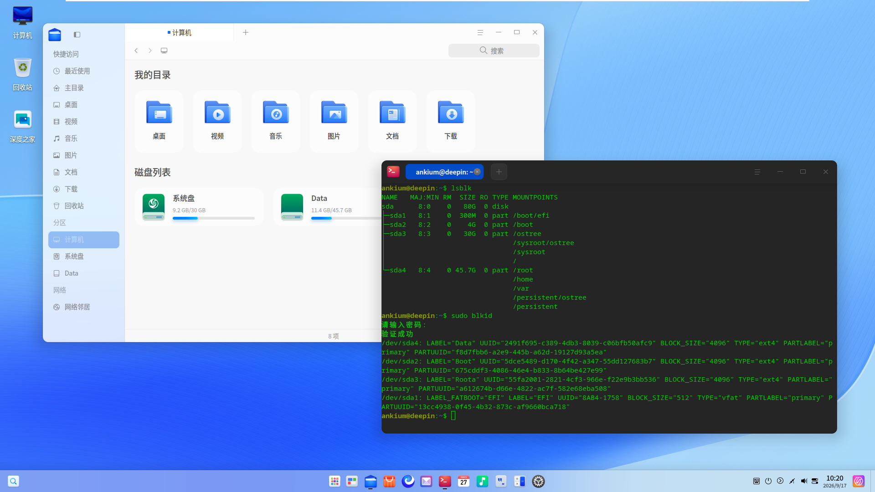Open the file manager hamburger menu
This screenshot has width=875, height=492.
(480, 32)
